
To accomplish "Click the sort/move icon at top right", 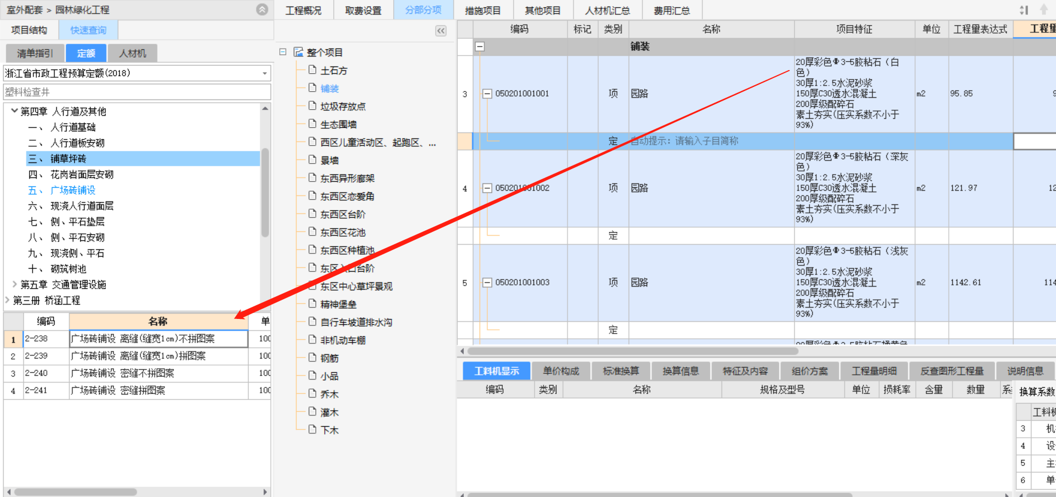I will [1024, 10].
